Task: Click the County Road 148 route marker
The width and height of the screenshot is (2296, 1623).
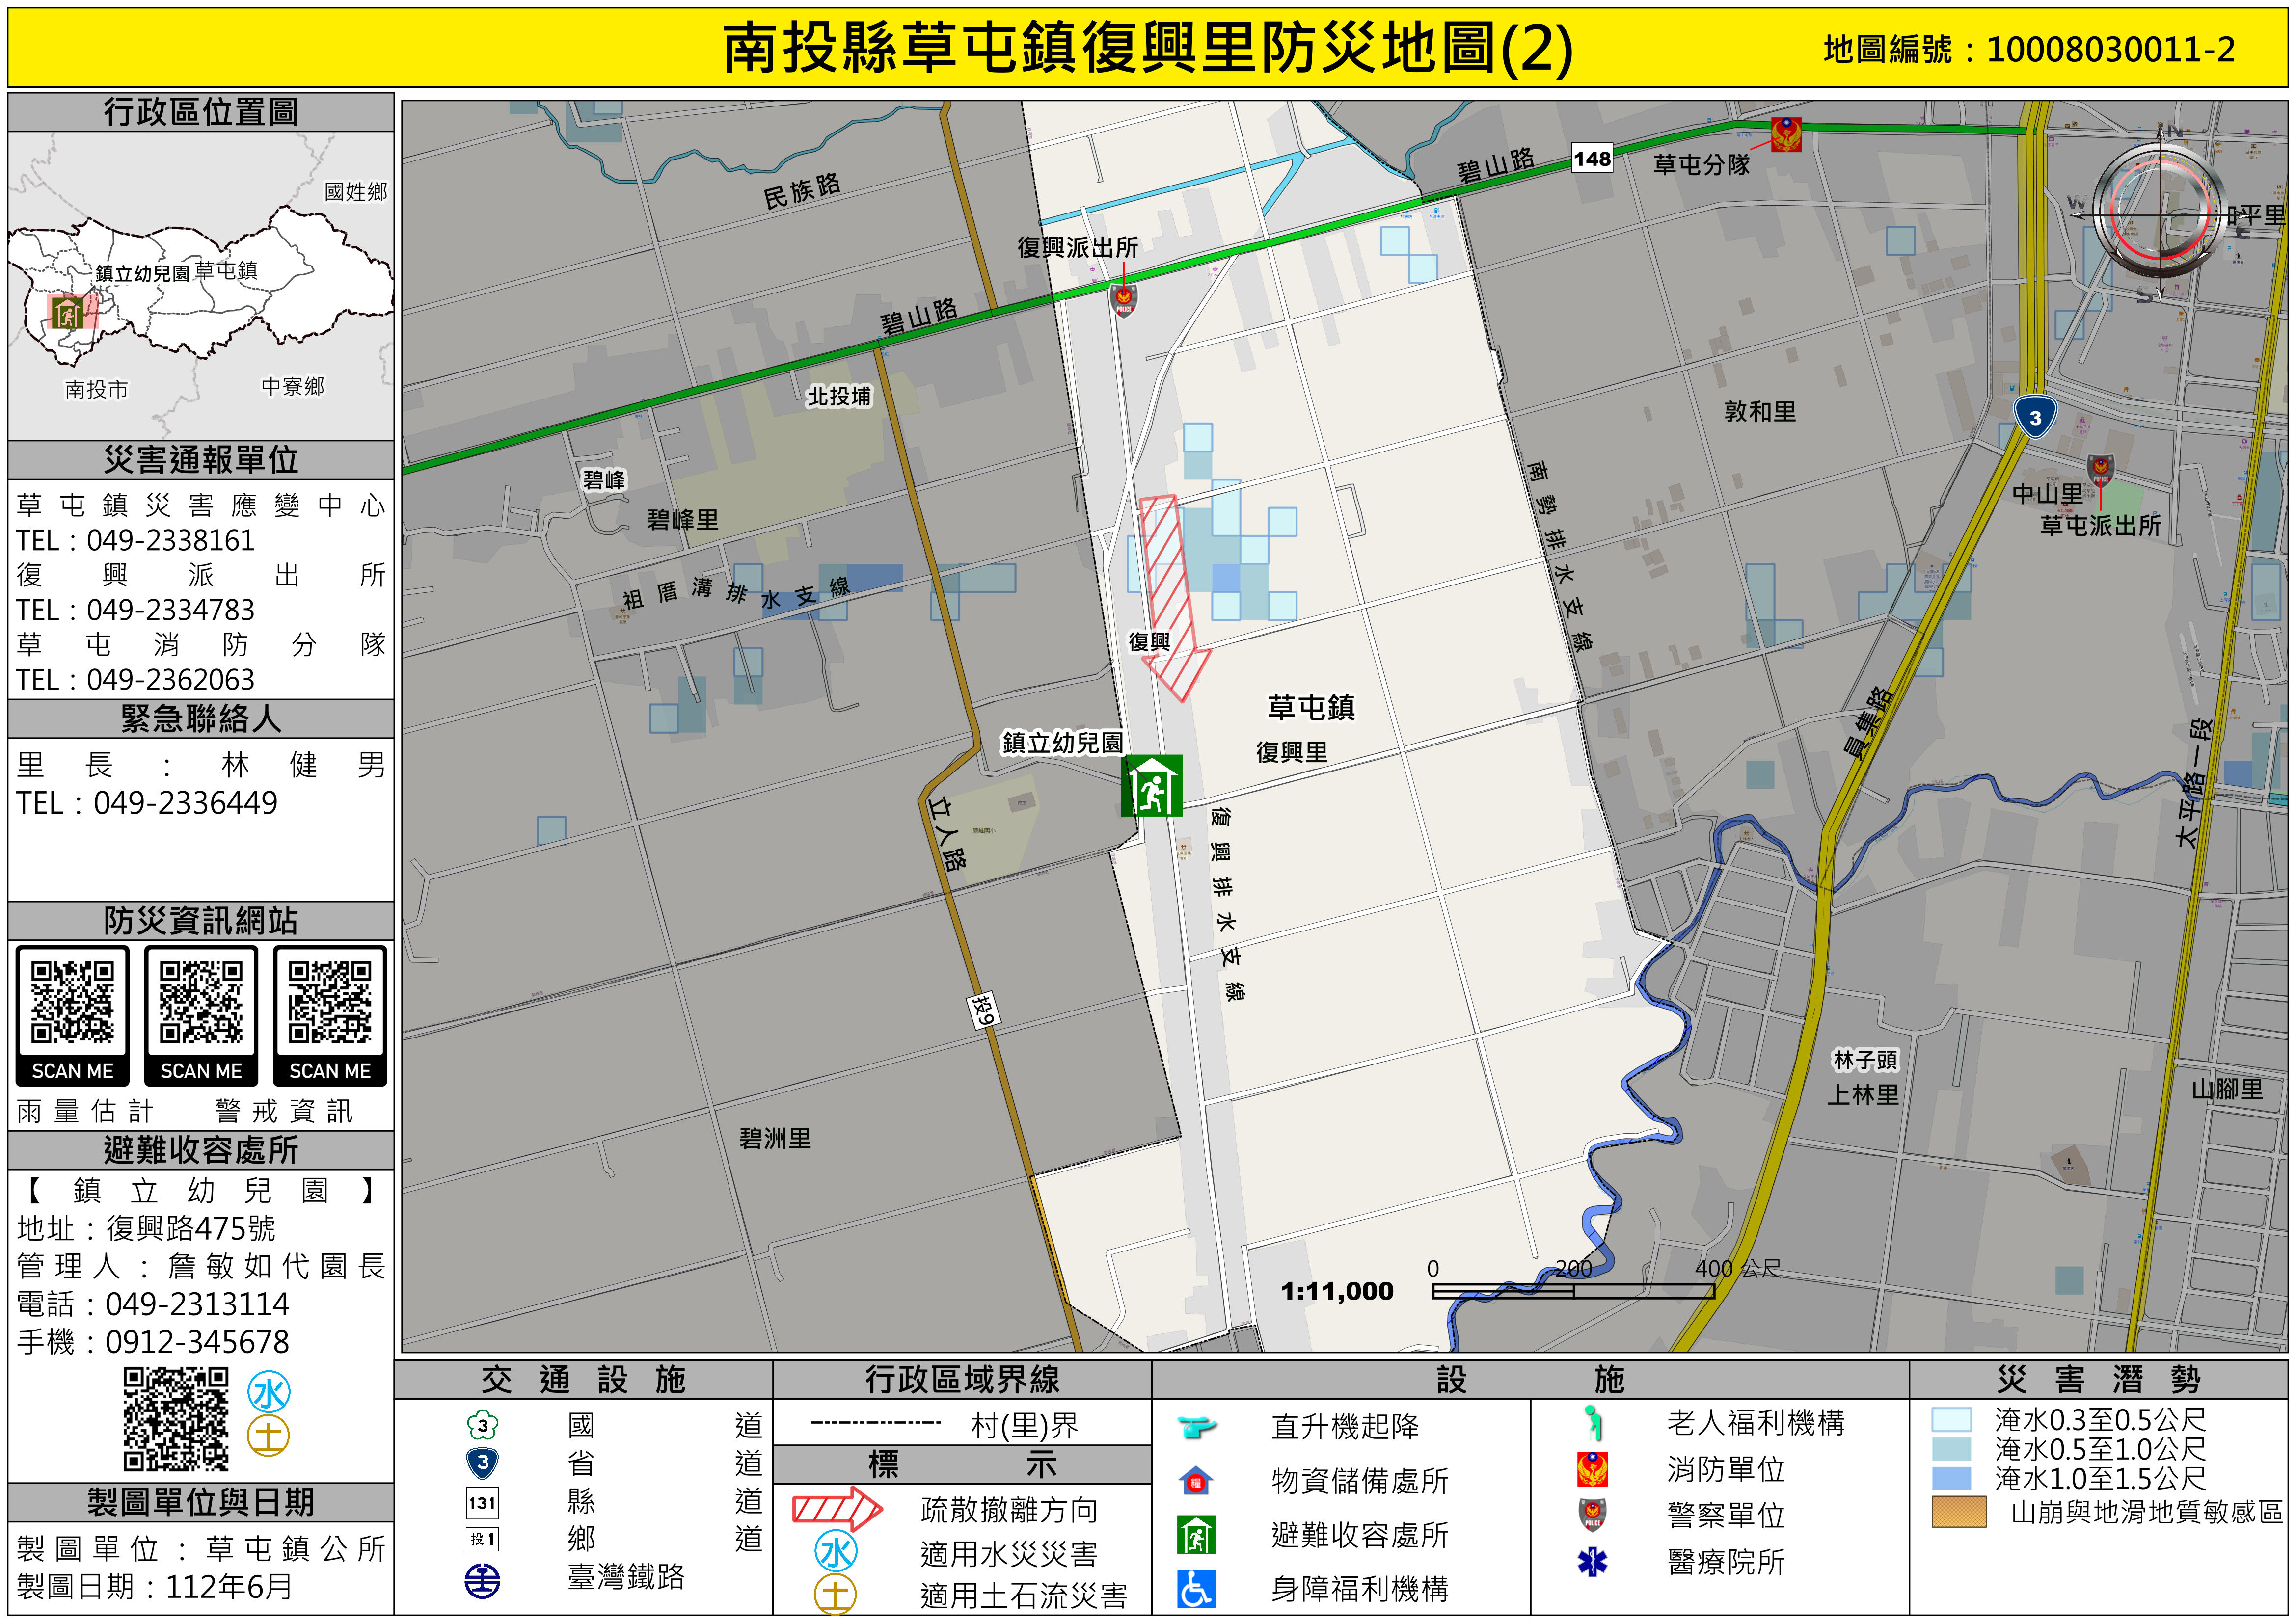Action: click(x=1592, y=158)
